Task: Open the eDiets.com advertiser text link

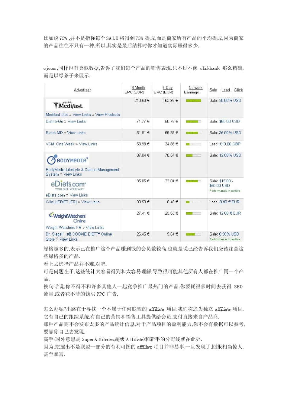Action: coord(55,195)
